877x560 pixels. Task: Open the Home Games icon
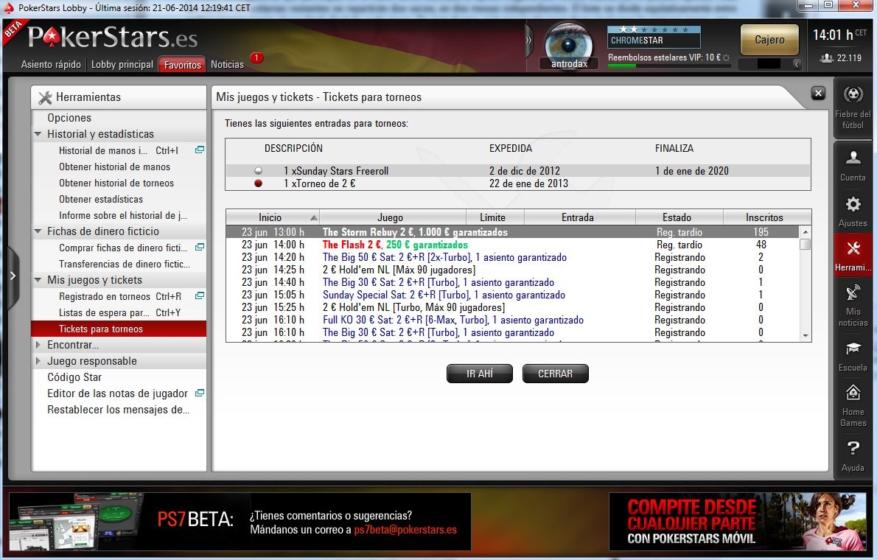(x=853, y=405)
